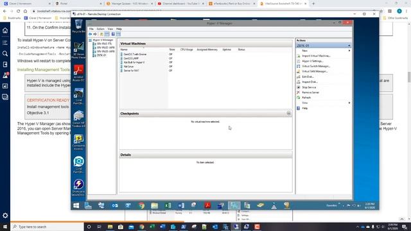
Task: Select the first SRV server in the tree
Action: [x=103, y=44]
